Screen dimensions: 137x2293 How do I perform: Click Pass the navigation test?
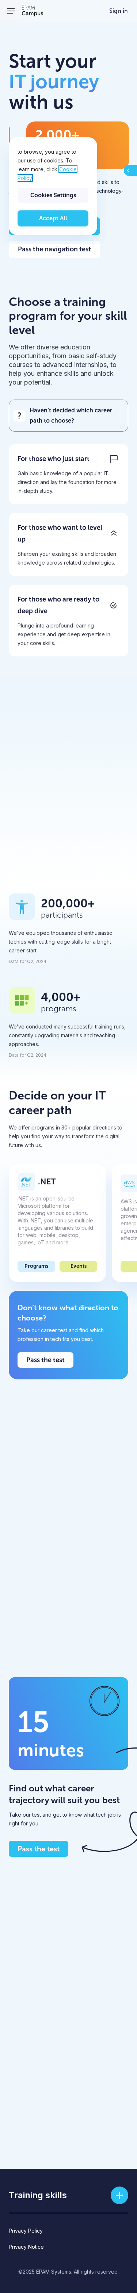(x=54, y=249)
